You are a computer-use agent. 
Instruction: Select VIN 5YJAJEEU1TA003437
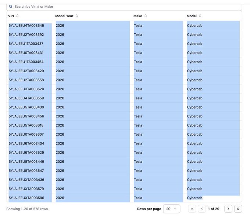point(26,44)
